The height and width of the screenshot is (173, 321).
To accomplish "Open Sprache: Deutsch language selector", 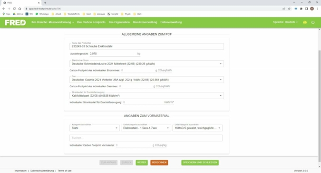I will [x=285, y=22].
